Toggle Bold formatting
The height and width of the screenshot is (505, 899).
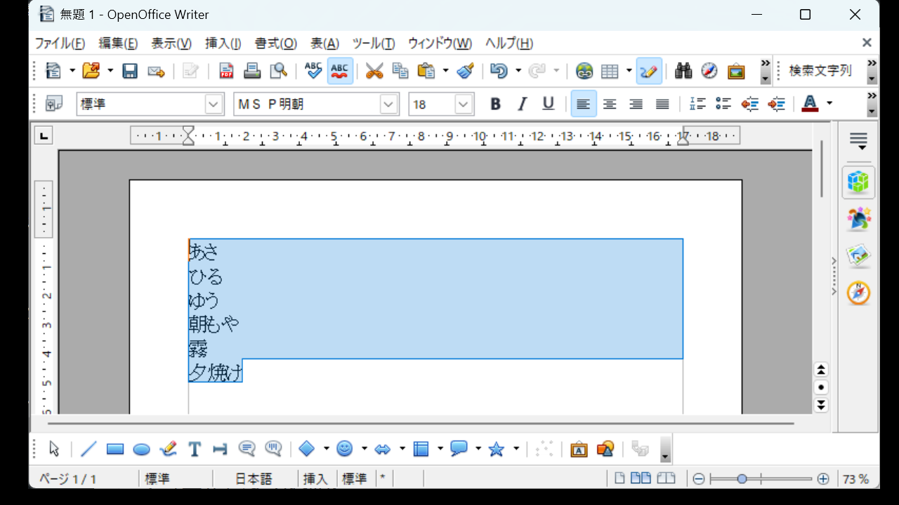click(x=495, y=104)
